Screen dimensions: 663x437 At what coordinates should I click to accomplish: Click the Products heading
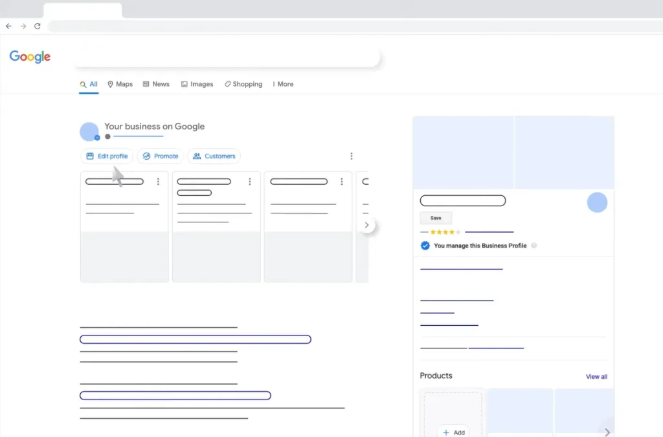436,376
